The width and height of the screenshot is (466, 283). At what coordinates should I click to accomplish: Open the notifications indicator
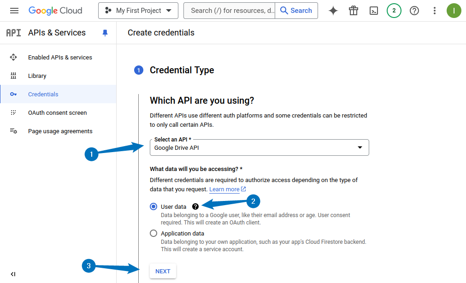[394, 10]
